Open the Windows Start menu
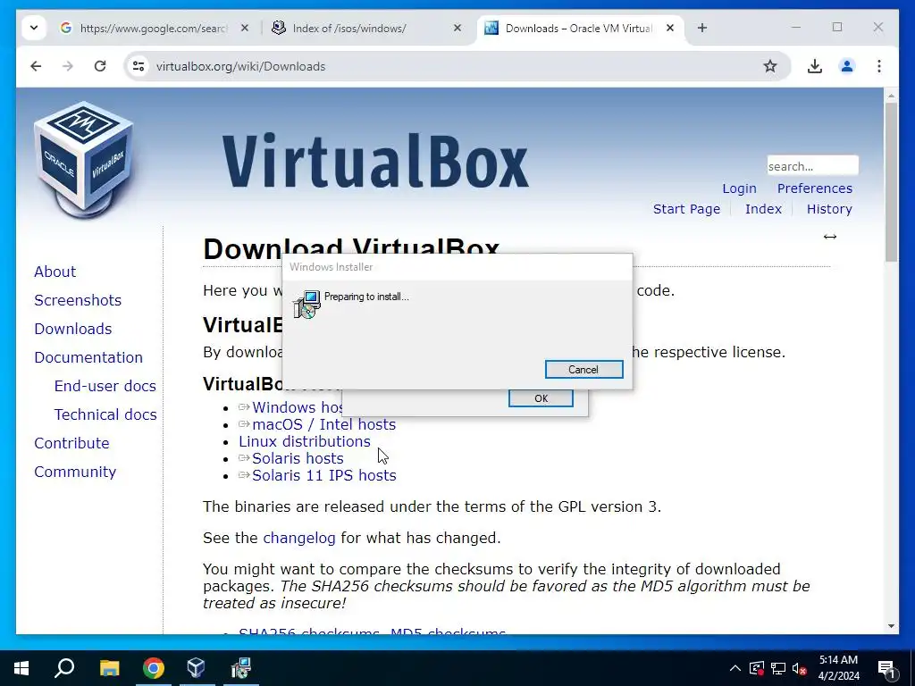 point(21,668)
